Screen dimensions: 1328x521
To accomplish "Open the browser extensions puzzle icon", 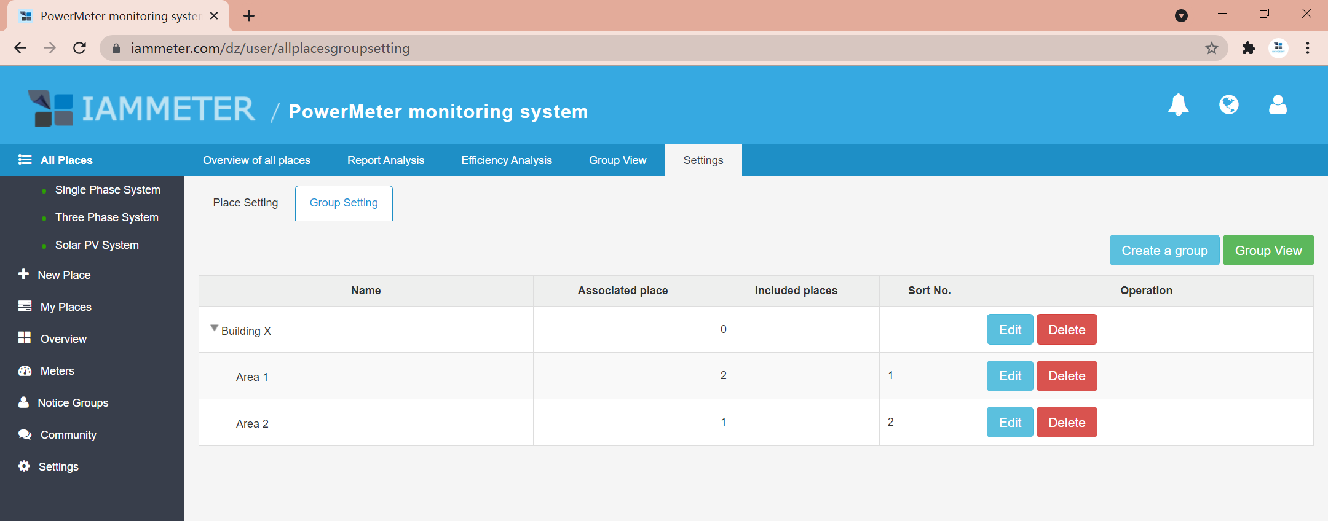I will coord(1248,48).
